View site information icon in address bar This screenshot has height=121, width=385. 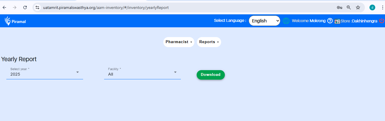coord(37,7)
